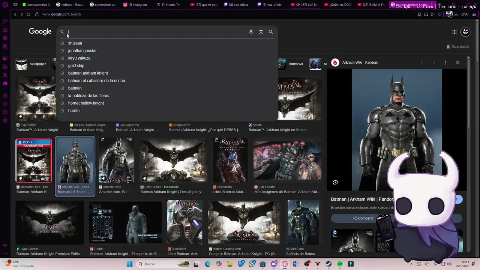
Task: Switch to the davooxeneize tab
Action: tap(36, 4)
